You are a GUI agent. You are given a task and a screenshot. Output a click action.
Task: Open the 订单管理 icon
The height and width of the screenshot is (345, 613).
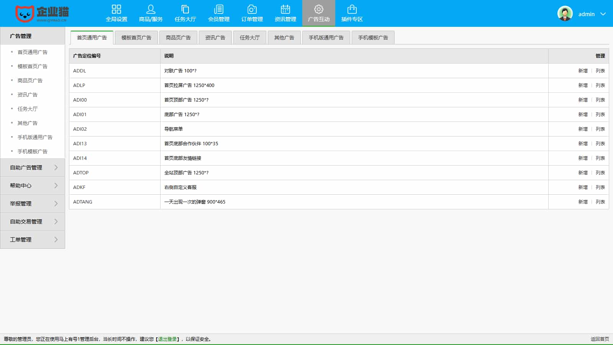coord(252,9)
